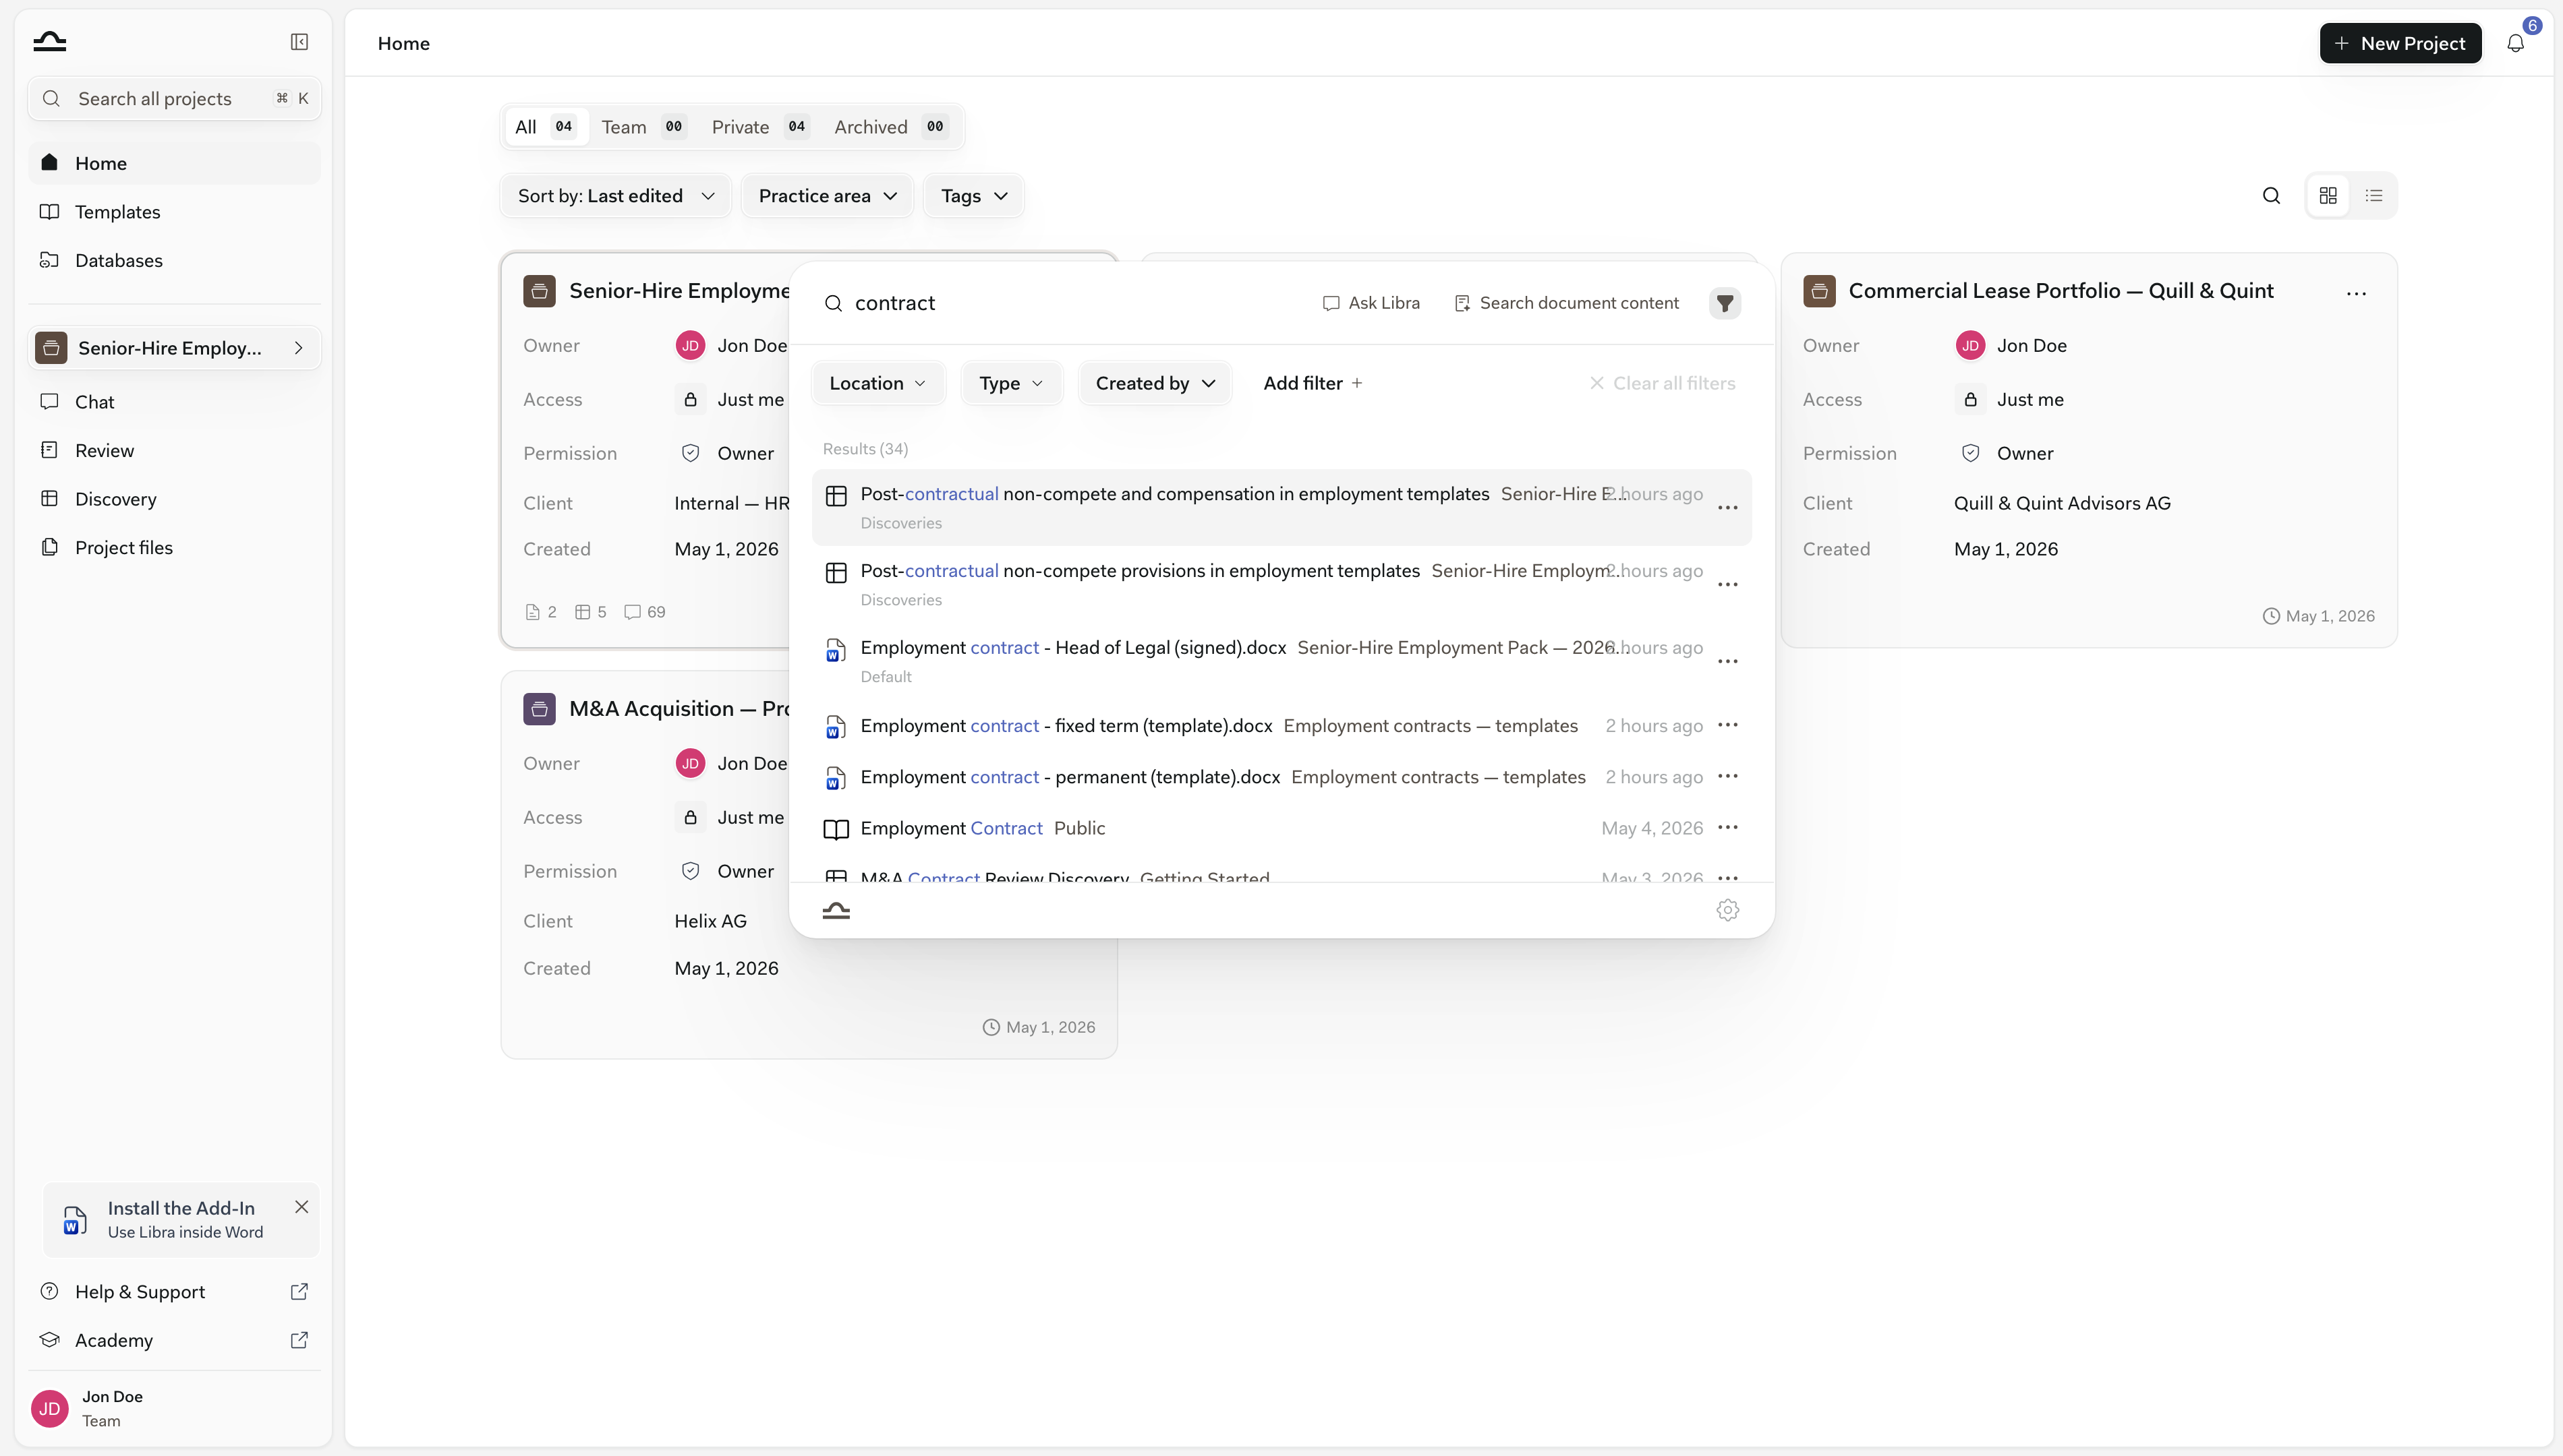2563x1456 pixels.
Task: Select the Private tab
Action: click(x=759, y=127)
